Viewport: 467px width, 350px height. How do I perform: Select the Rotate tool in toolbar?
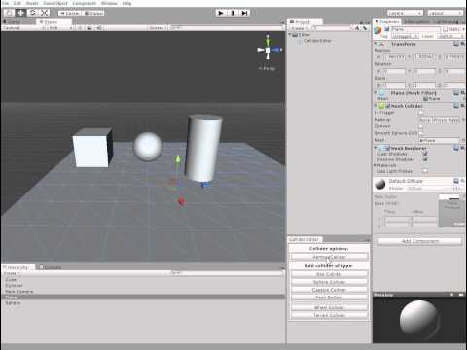[x=33, y=13]
